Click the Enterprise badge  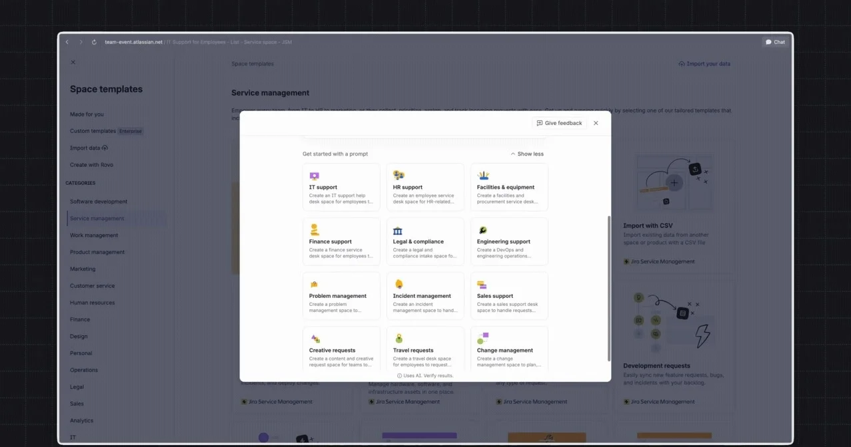131,131
